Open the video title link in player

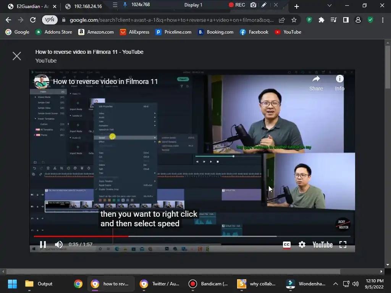pyautogui.click(x=105, y=82)
